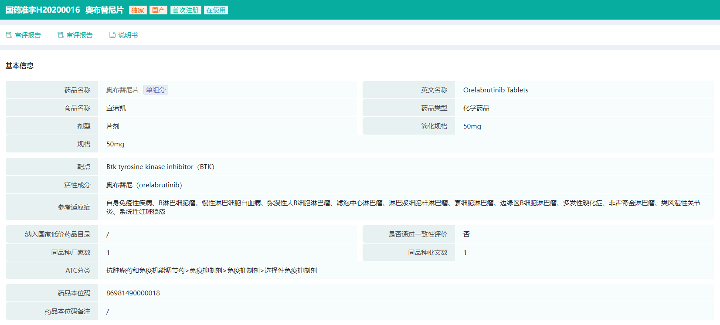Screen dimensions: 720x325
Task: Click the icon beside the second 审评报告 link
Action: 61,35
